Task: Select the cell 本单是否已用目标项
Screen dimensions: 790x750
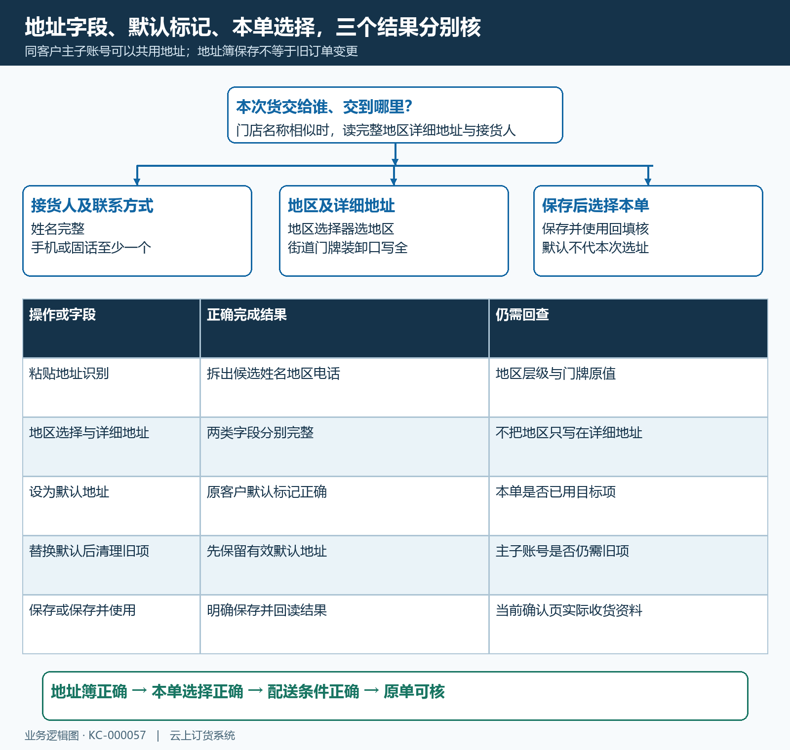Action: [628, 506]
